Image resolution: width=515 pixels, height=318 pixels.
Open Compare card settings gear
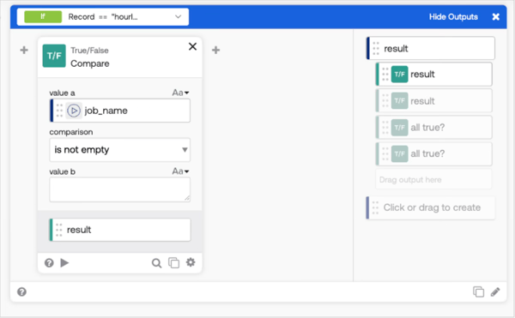[x=191, y=262]
